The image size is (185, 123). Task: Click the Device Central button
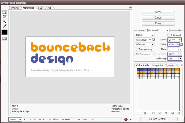159,119
